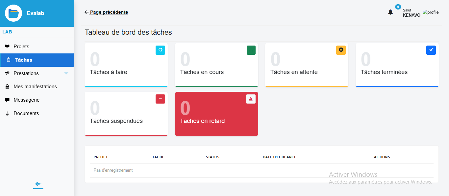
Task: Click the blue checkmark icon on Tâches terminées
Action: (x=431, y=50)
